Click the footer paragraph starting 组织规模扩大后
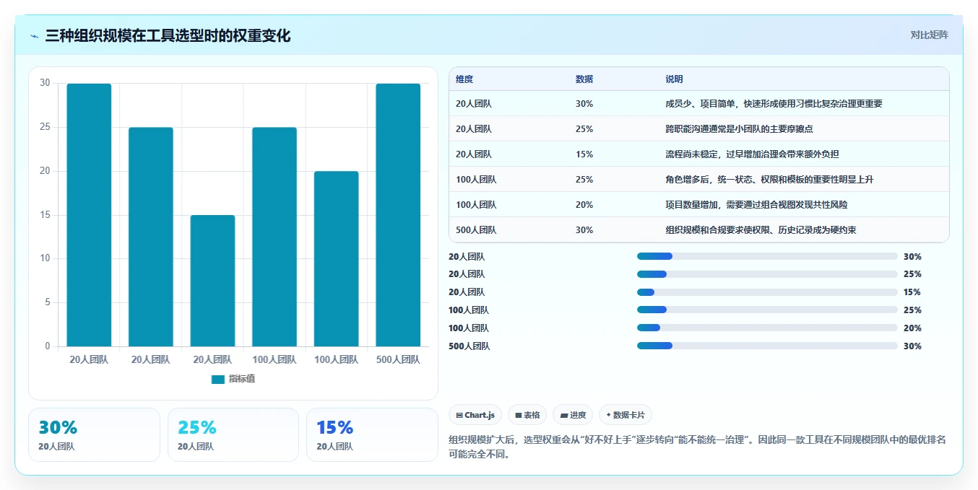978x490 pixels. (697, 447)
